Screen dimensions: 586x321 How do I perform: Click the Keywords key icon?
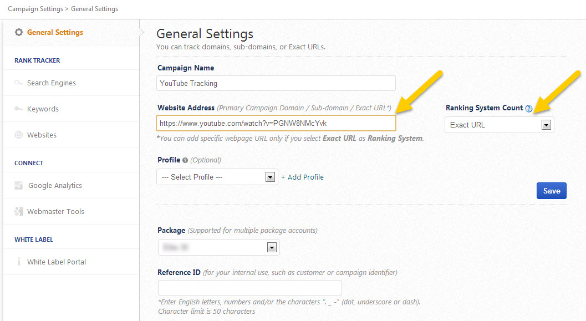point(19,109)
